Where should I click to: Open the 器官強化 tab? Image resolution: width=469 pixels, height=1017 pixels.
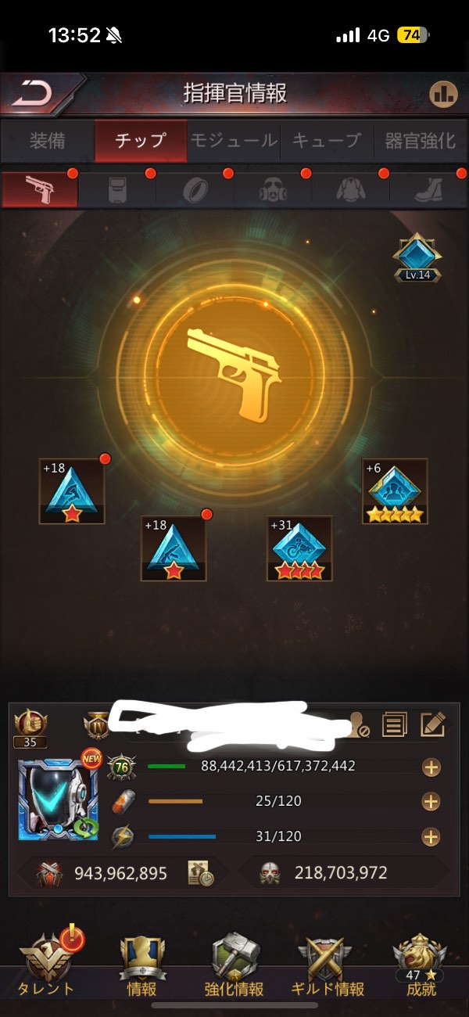(x=420, y=141)
